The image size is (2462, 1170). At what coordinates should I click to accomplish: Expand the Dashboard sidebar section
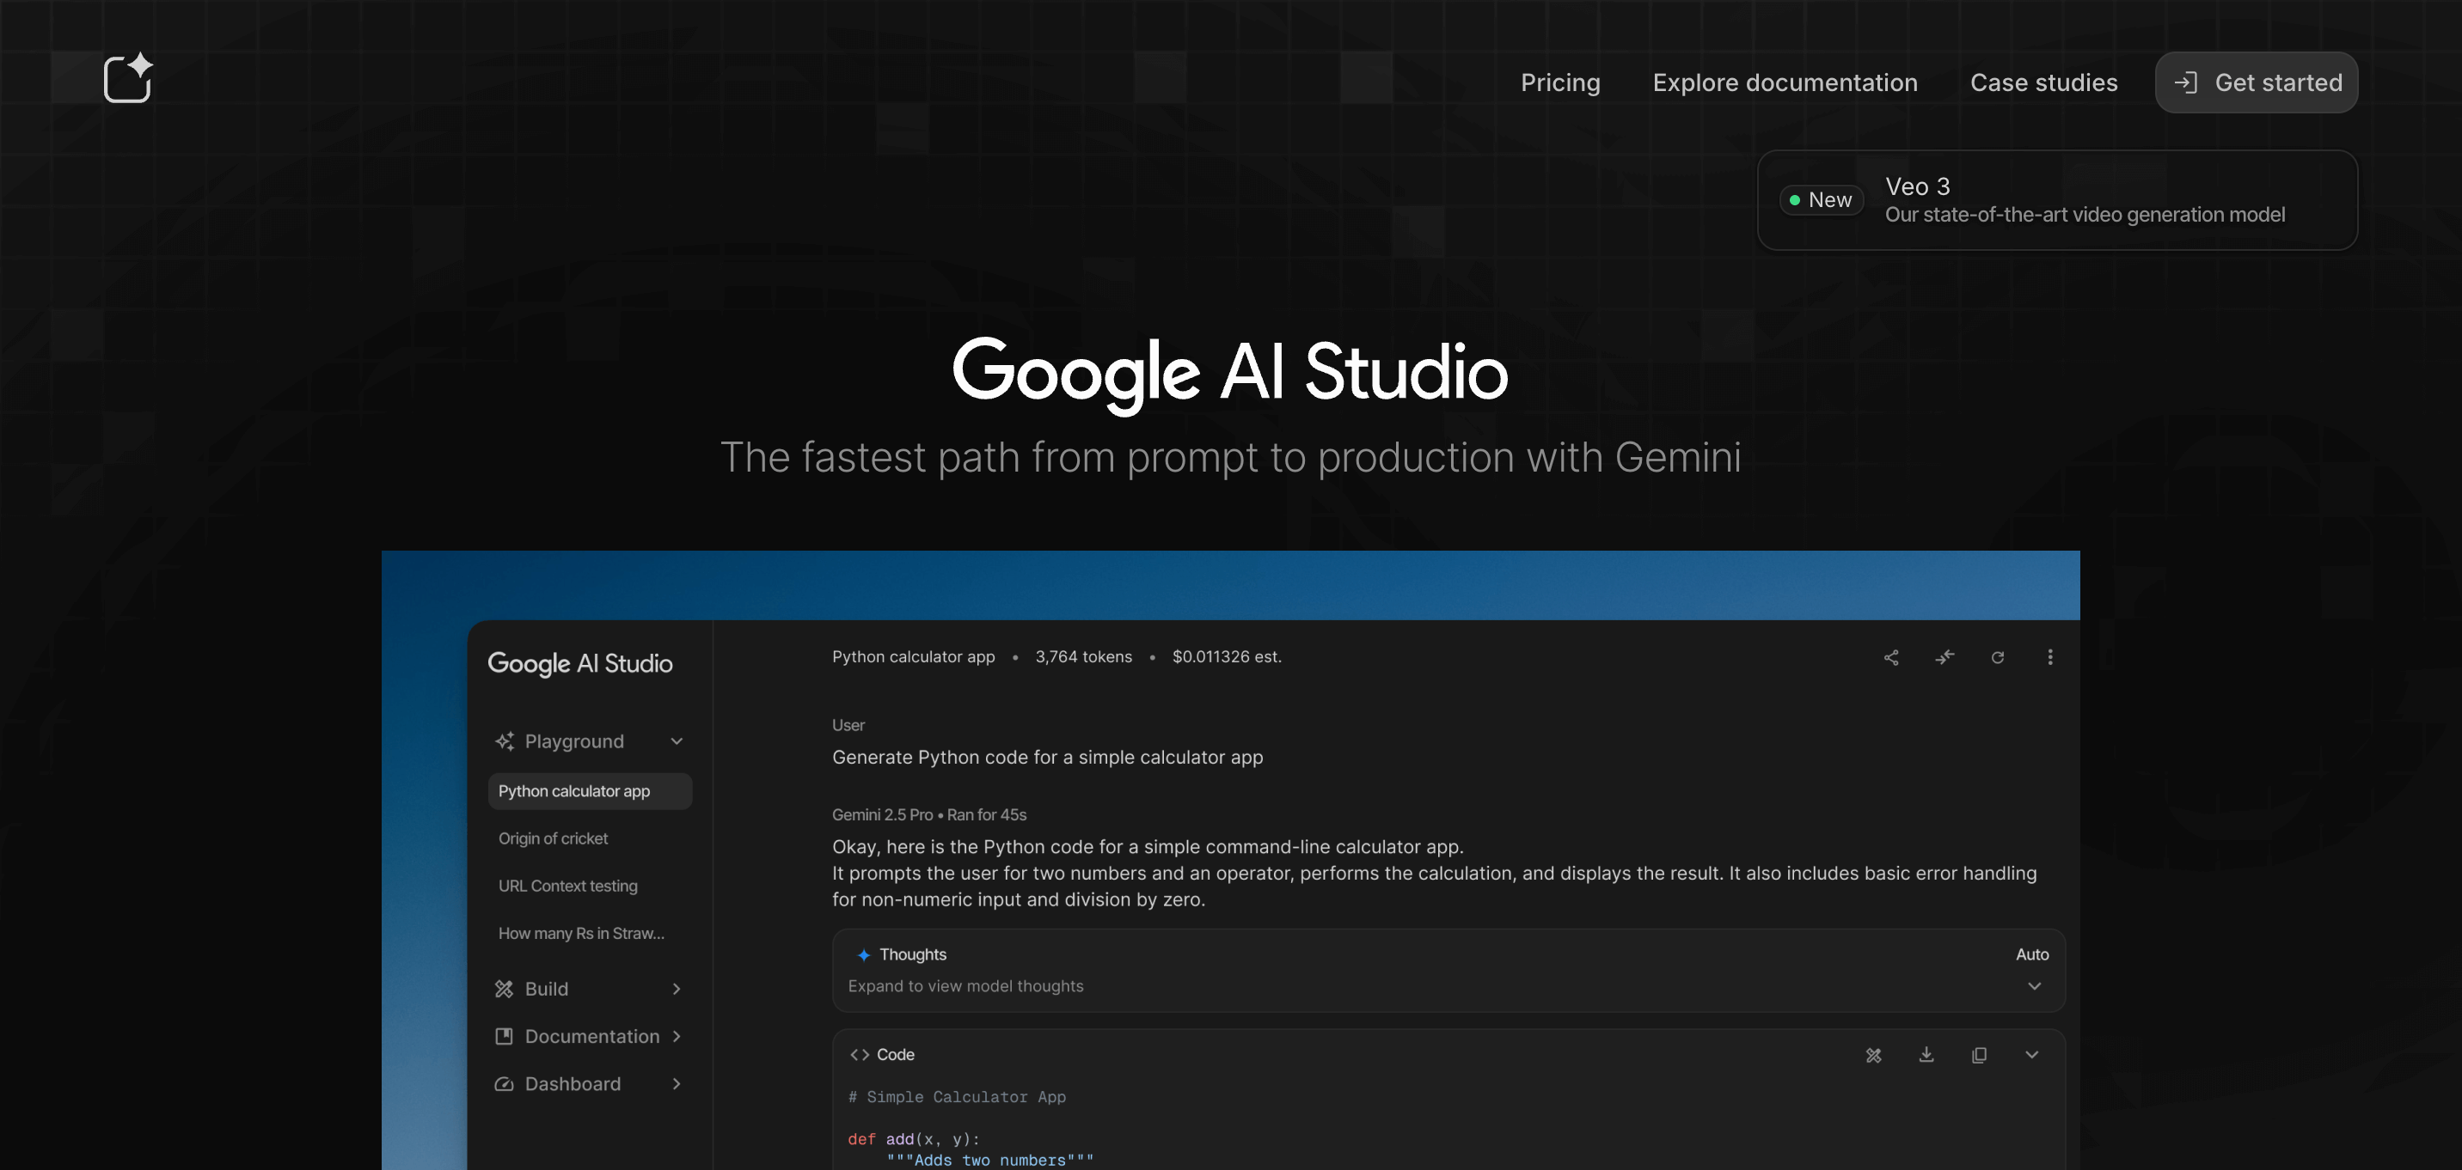[677, 1084]
